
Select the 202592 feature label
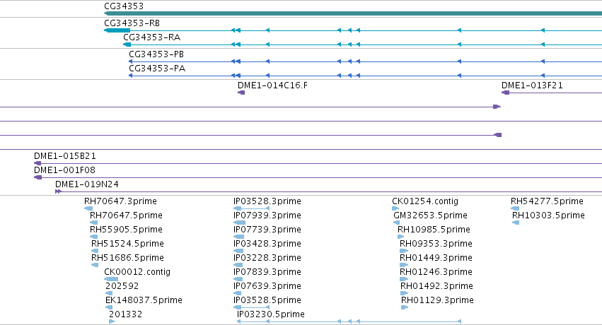122,286
